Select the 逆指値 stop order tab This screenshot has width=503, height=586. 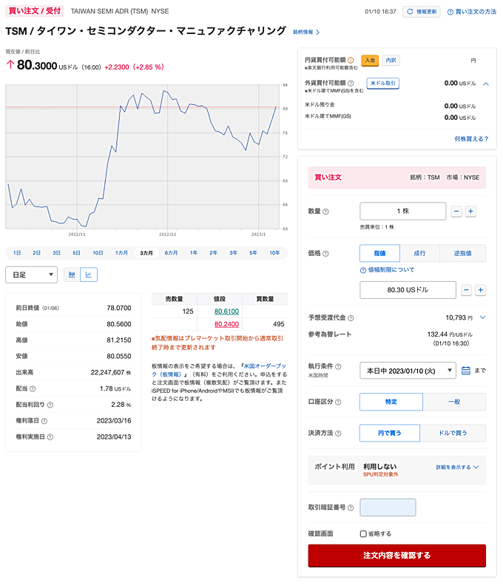[462, 253]
